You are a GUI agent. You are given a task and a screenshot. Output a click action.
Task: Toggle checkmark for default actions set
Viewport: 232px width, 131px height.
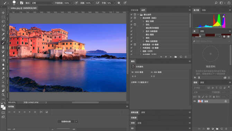(x=131, y=15)
